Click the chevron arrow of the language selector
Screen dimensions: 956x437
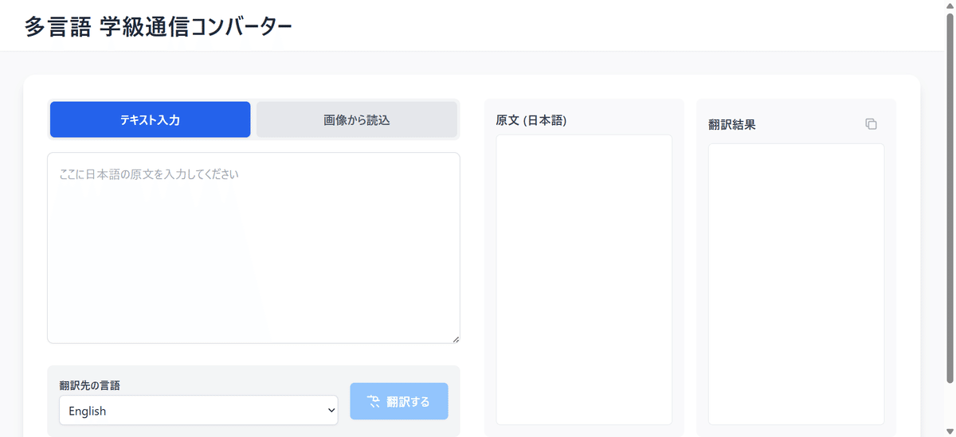click(331, 411)
